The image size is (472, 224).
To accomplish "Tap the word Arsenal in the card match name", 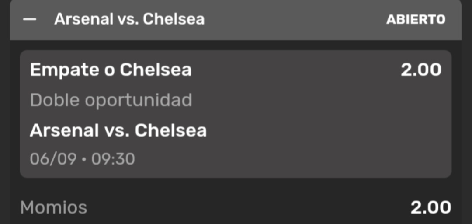I will pos(64,130).
